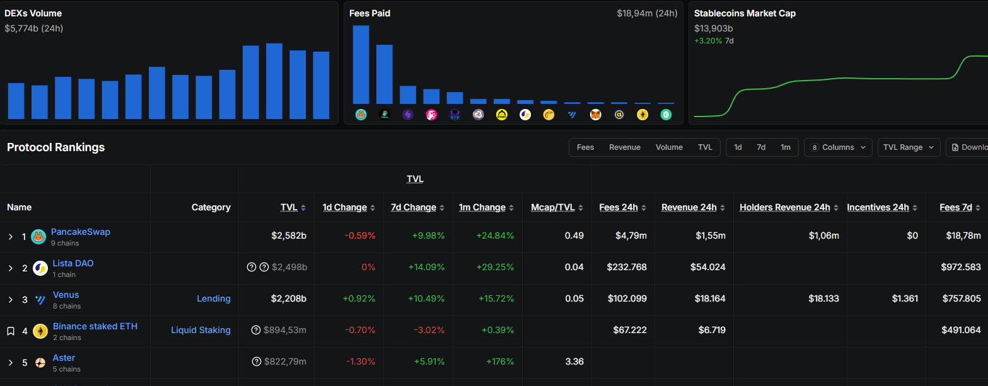Click the yellow DODO icon under Fees Paid chart
Image resolution: width=988 pixels, height=386 pixels.
click(502, 115)
